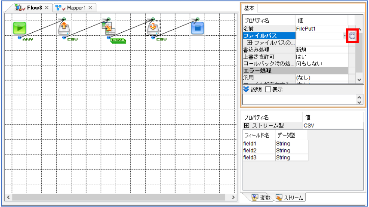Click the エラー処理 section header

pyautogui.click(x=295, y=71)
